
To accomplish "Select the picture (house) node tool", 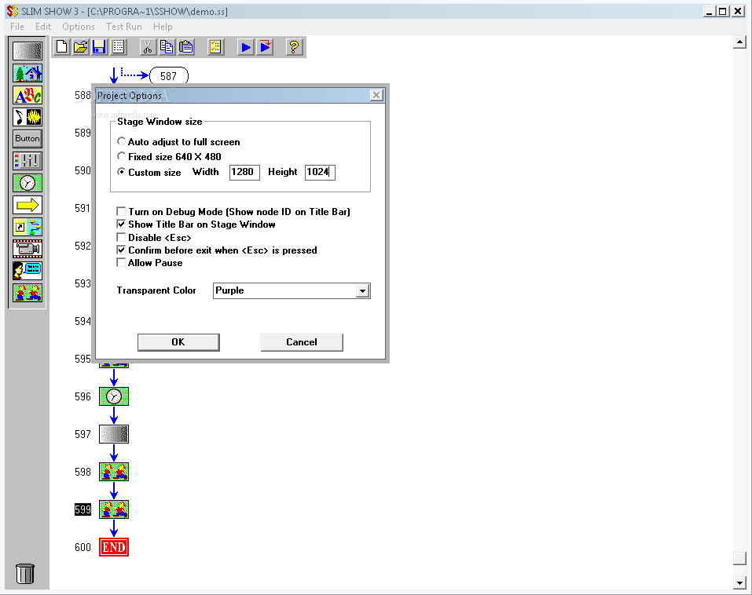I will 28,73.
